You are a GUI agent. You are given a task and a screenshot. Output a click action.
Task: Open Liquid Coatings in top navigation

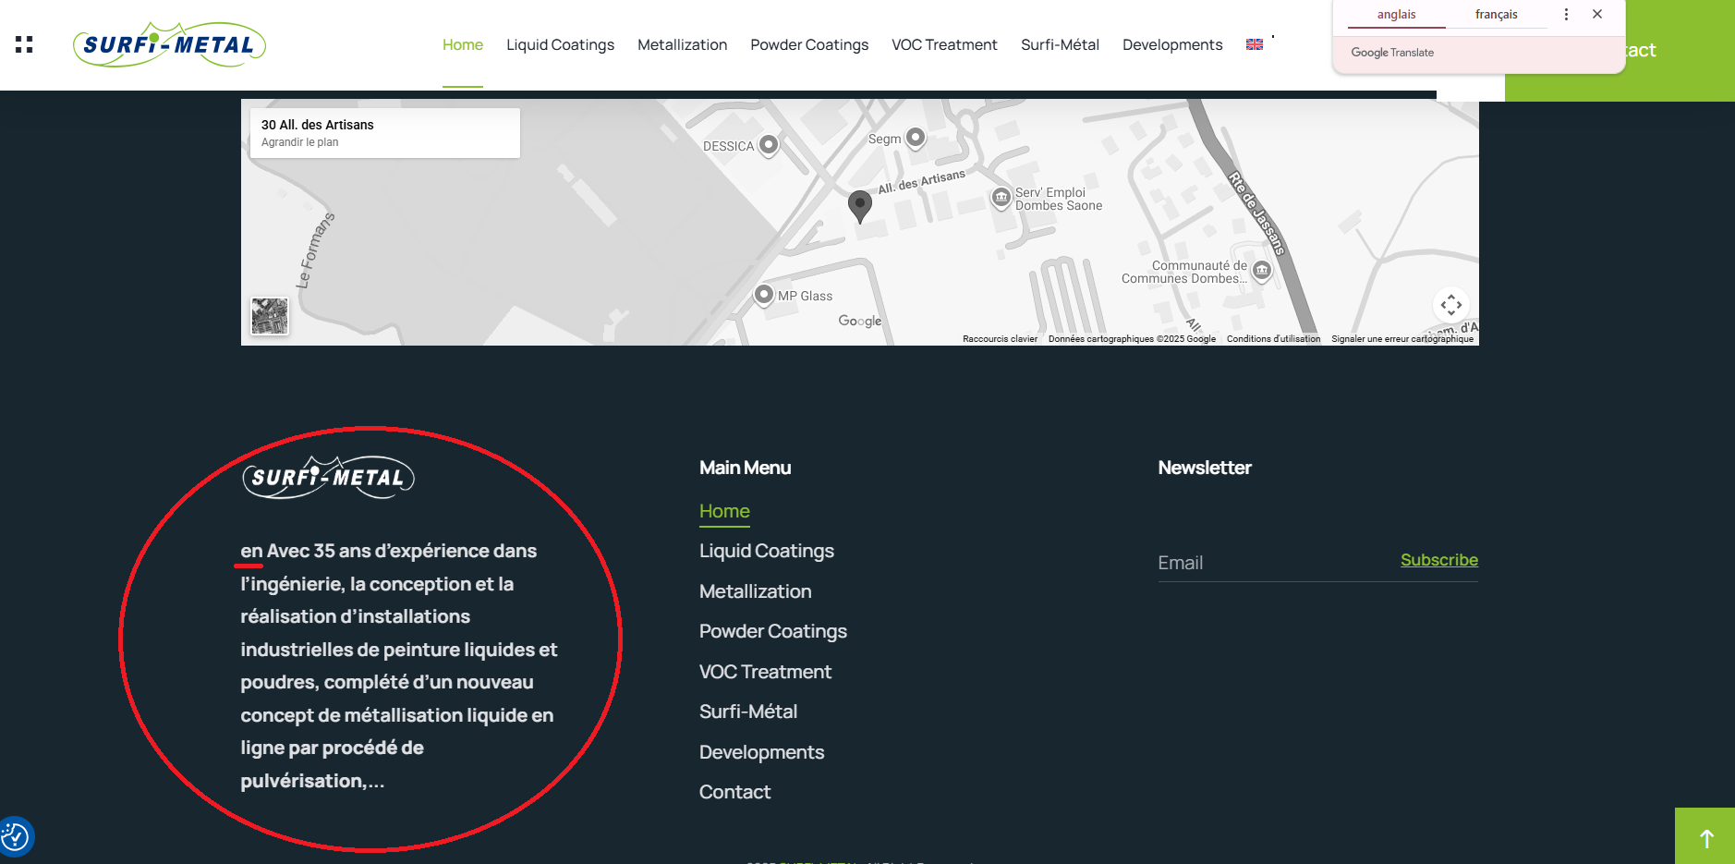[560, 44]
